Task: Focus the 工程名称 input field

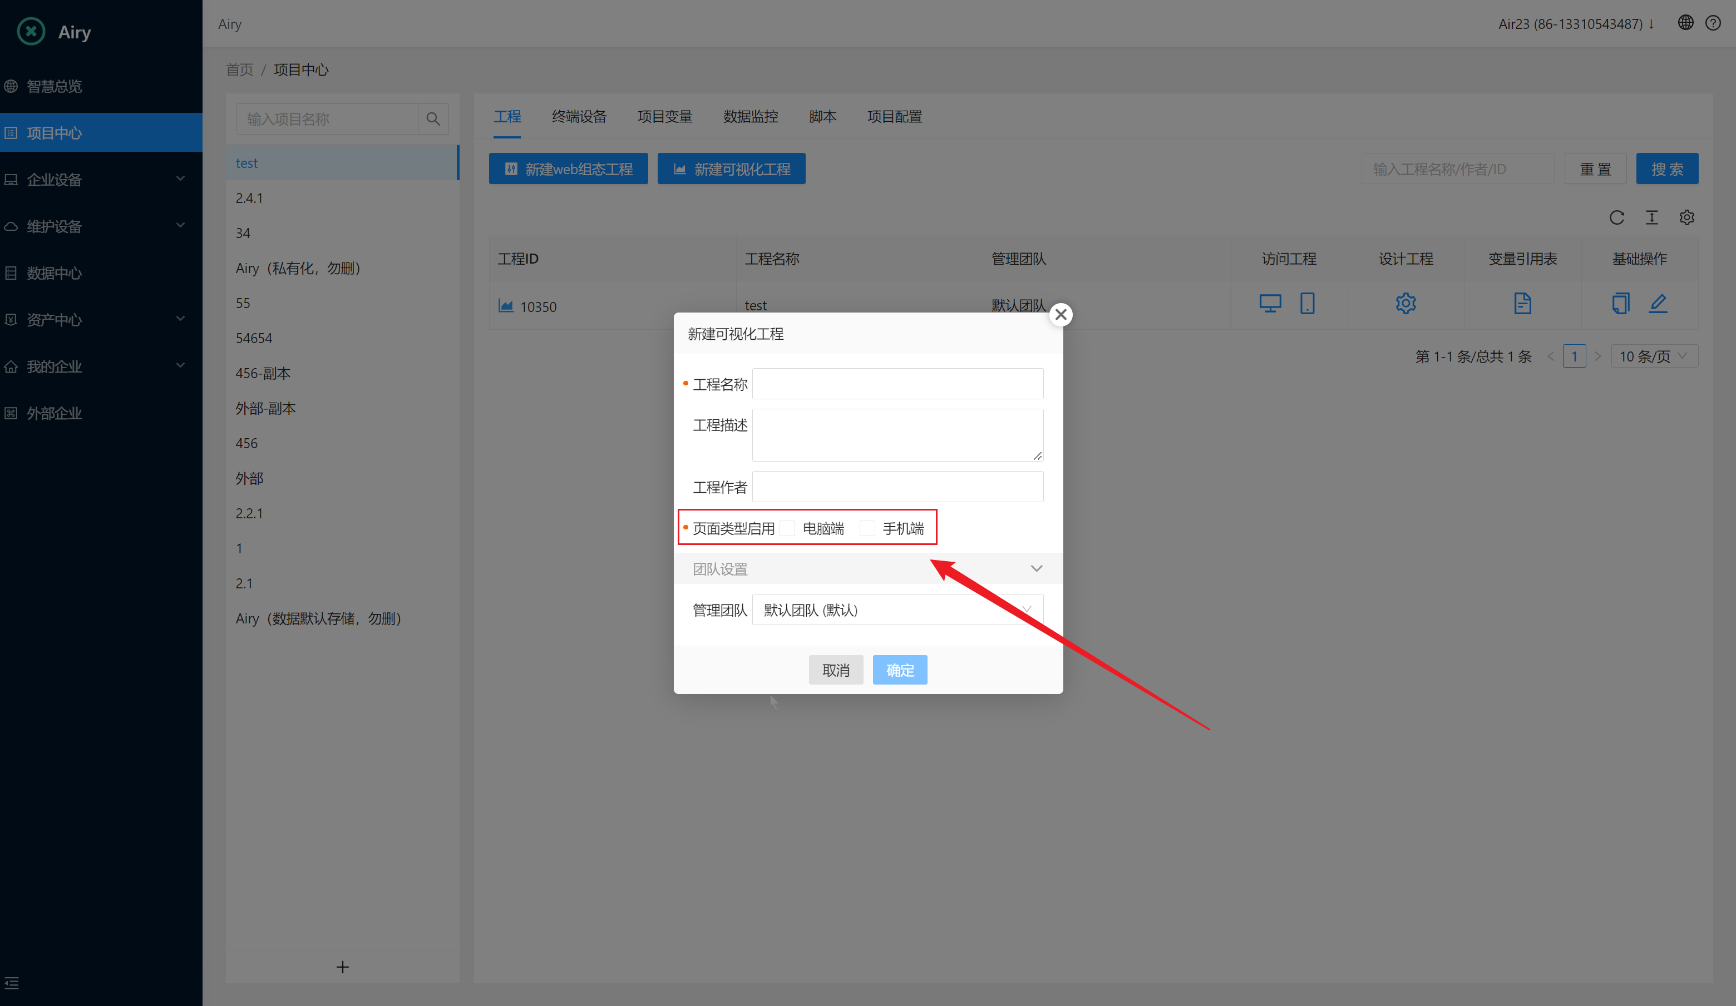Action: [897, 384]
